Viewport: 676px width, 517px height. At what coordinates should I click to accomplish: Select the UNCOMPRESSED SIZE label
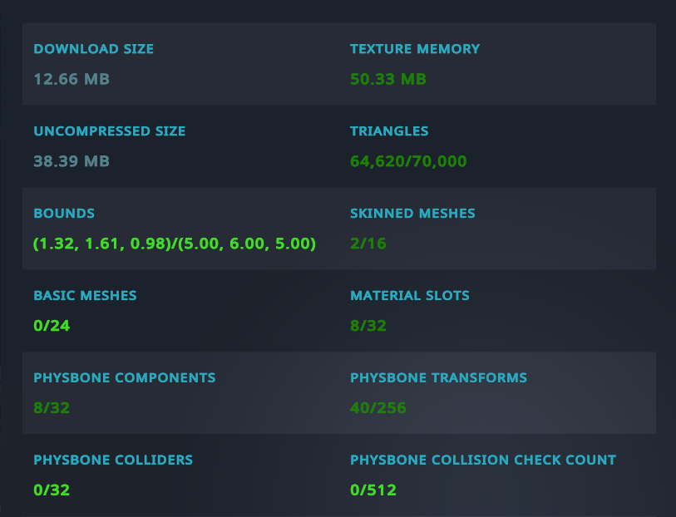[x=110, y=131]
